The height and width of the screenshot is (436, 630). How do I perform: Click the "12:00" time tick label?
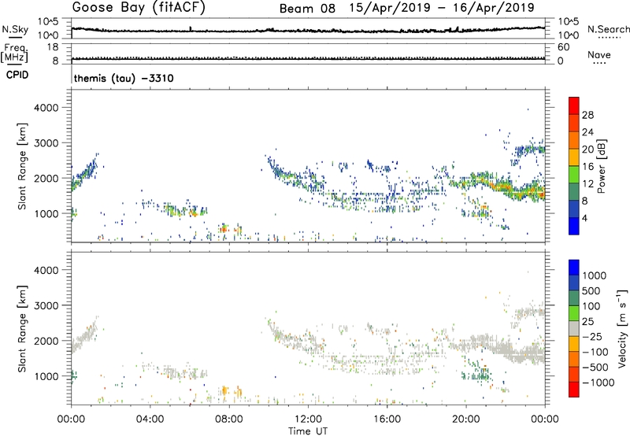308,419
